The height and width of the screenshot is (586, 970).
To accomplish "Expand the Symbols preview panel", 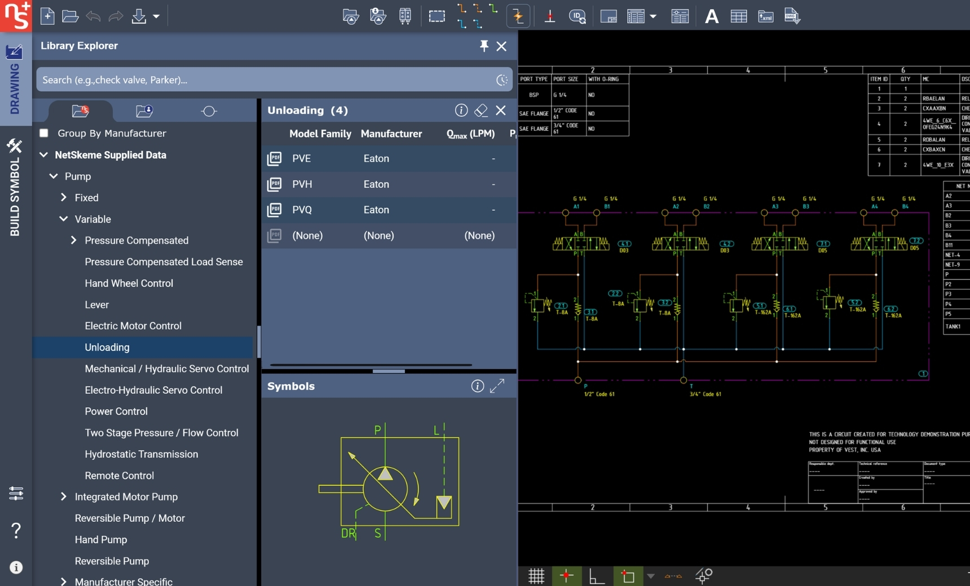I will pyautogui.click(x=497, y=386).
